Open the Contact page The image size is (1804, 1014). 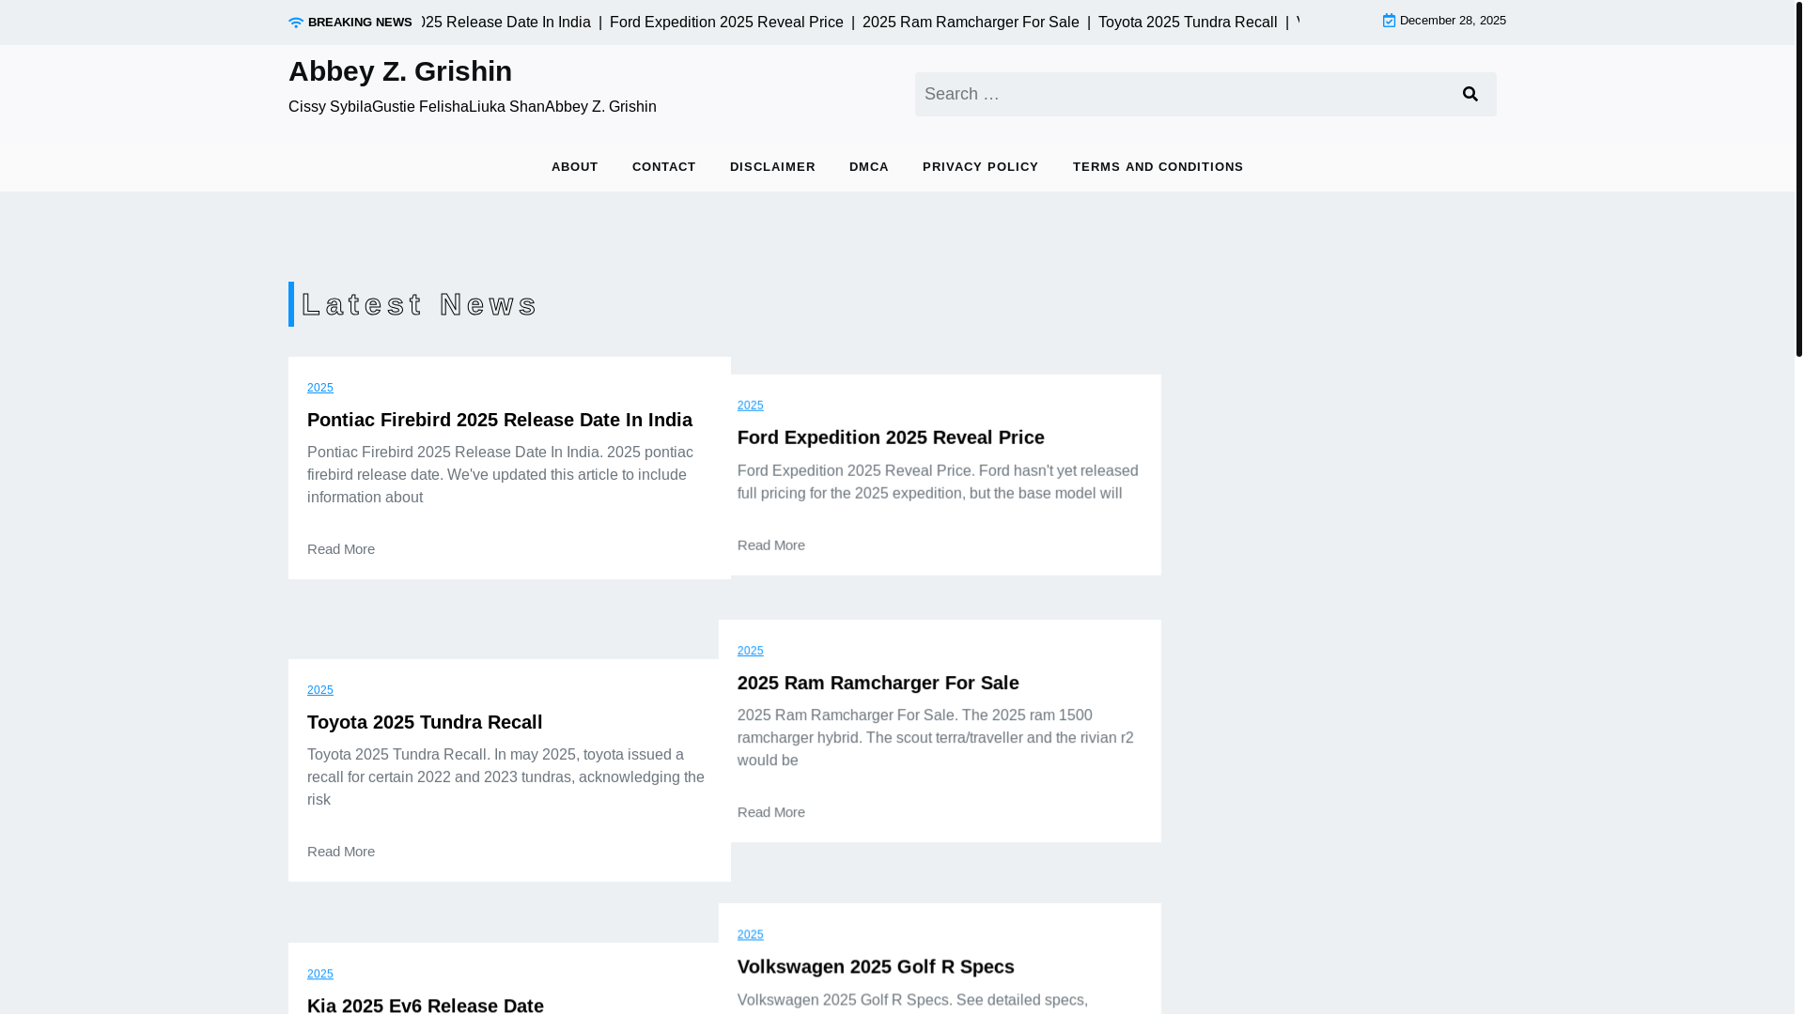(x=664, y=167)
